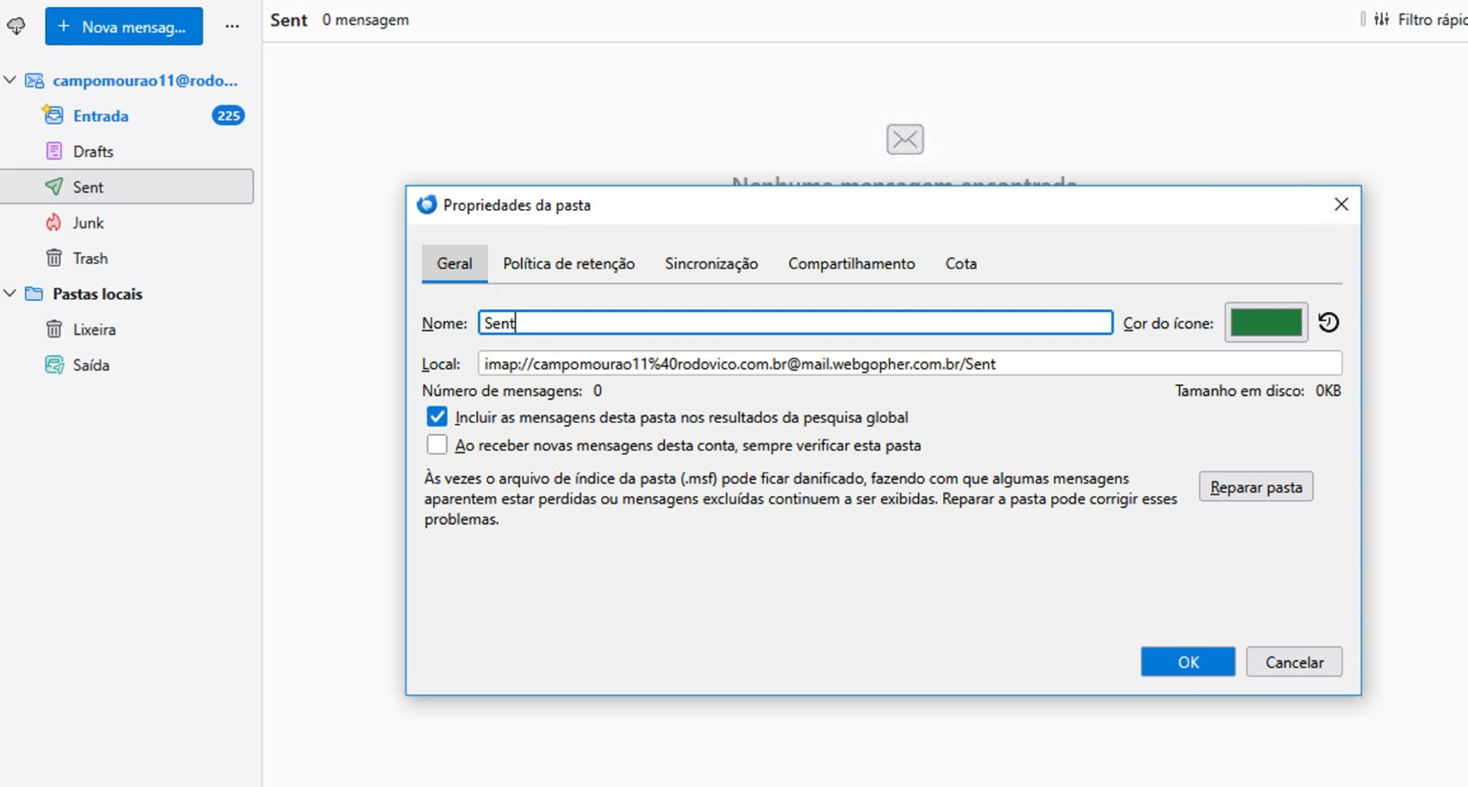Select the Sent folder in sidebar
The image size is (1468, 787).
tap(127, 187)
